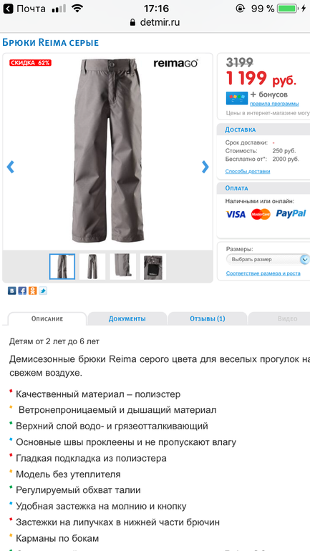Image resolution: width=310 pixels, height=551 pixels.
Task: Click the bonus card icon
Action: 236,98
